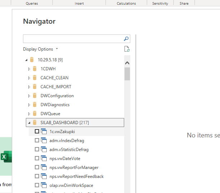Check the adm.vIndexDefrag checkbox

click(37, 140)
